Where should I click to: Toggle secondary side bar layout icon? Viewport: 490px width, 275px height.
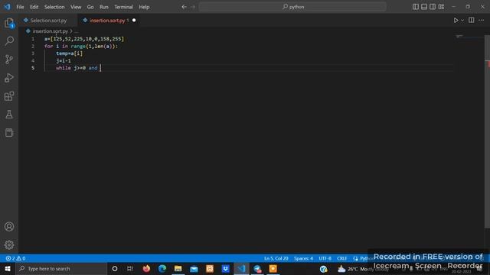click(x=433, y=7)
